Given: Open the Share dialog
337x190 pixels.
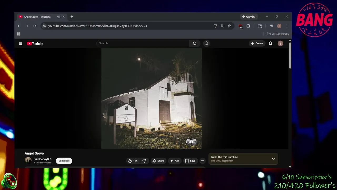Looking at the screenshot, I should click(x=158, y=161).
